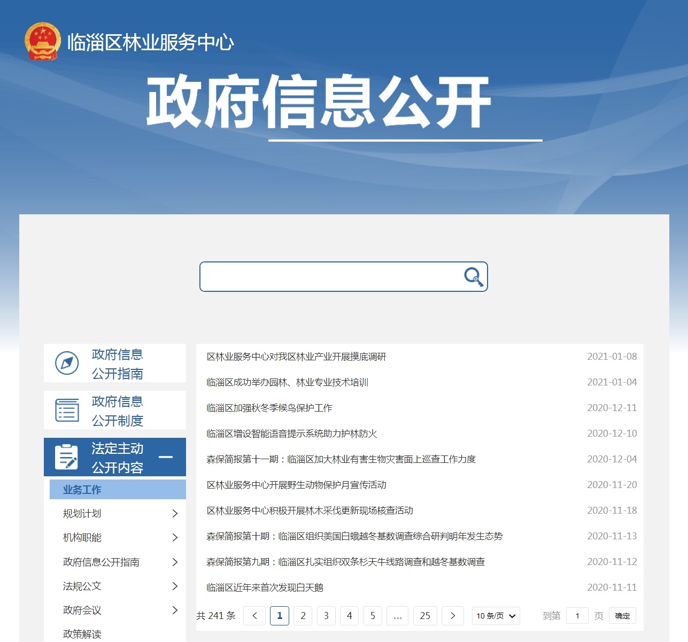The height and width of the screenshot is (642, 688).
Task: Click the page number jump field
Action: 577,616
